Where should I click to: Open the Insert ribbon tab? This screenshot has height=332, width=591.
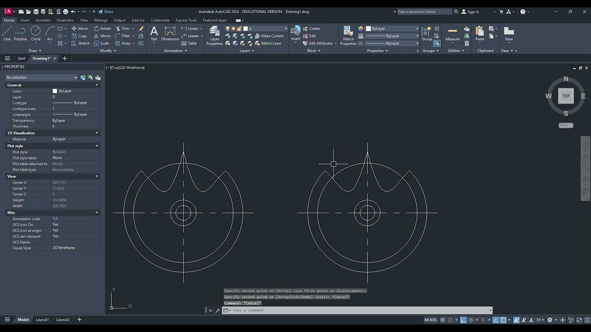tap(24, 20)
